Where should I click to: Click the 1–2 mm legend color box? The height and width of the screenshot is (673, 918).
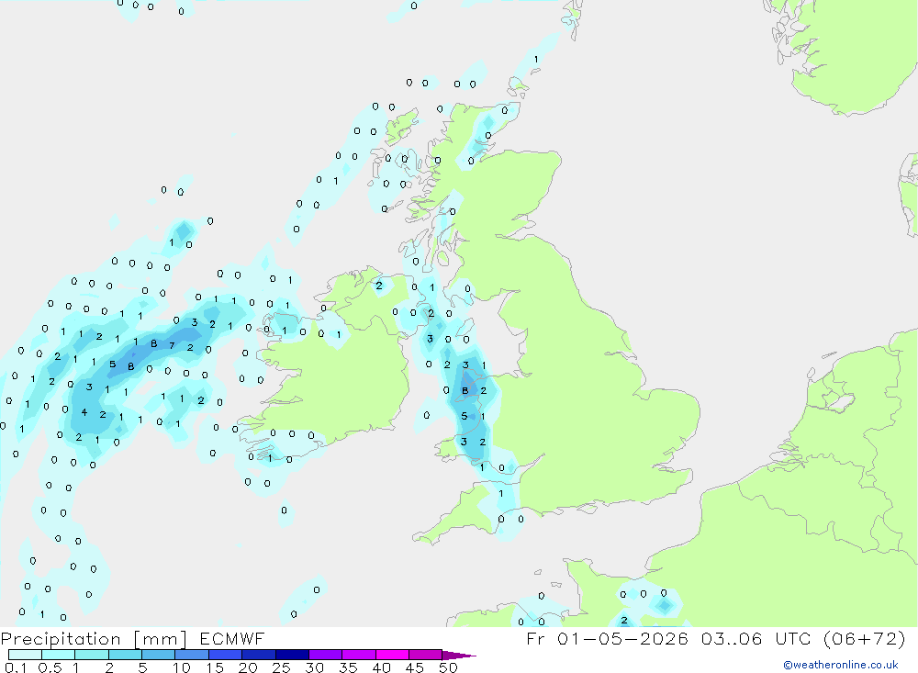coord(91,655)
